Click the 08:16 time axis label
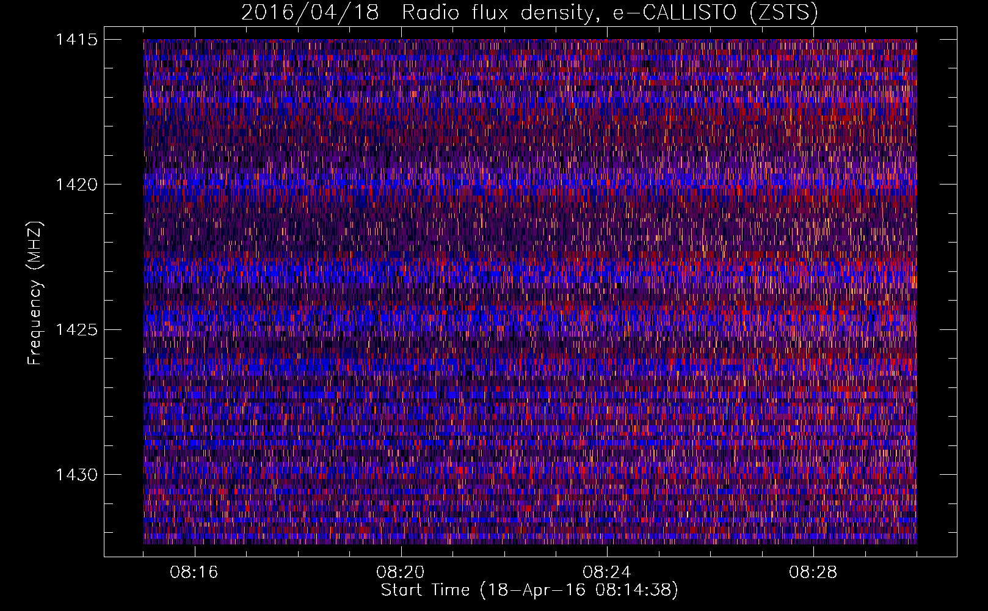Image resolution: width=988 pixels, height=611 pixels. 194,573
